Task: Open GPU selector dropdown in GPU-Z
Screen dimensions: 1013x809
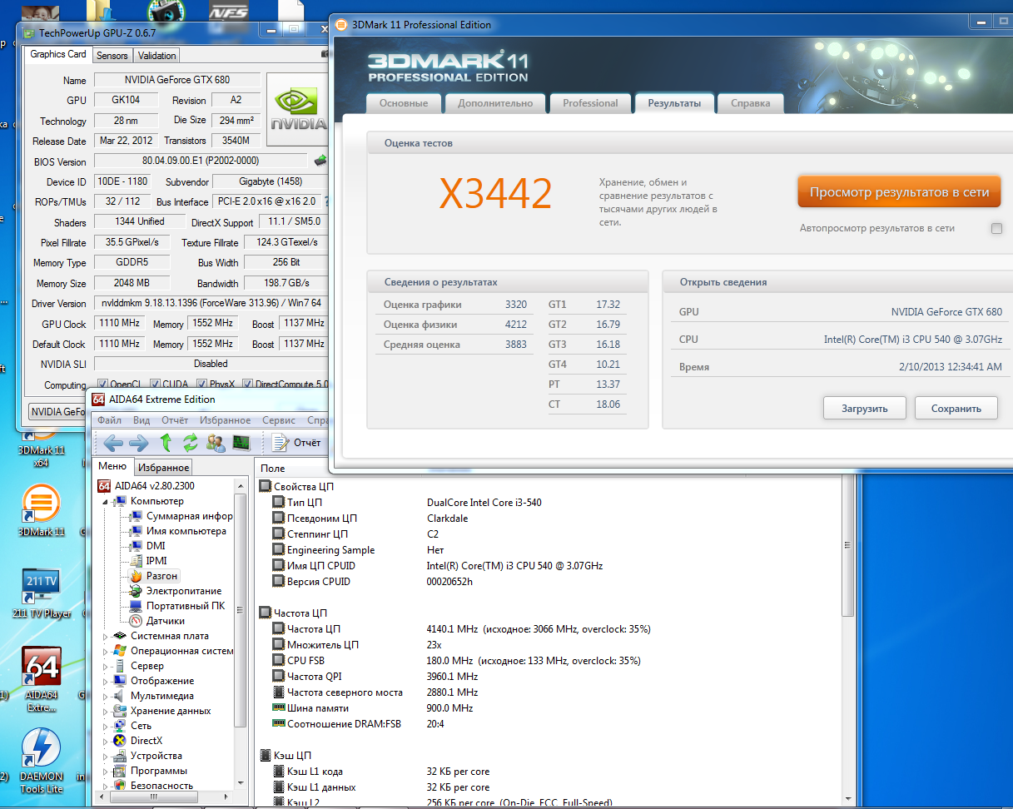Action: [x=57, y=411]
